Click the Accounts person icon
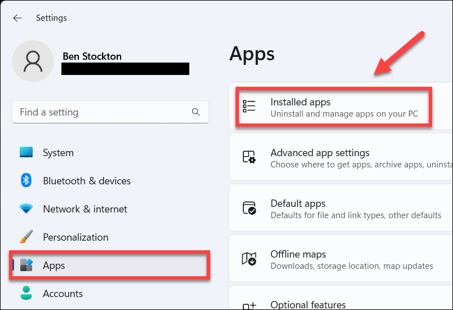The image size is (453, 310). [26, 293]
